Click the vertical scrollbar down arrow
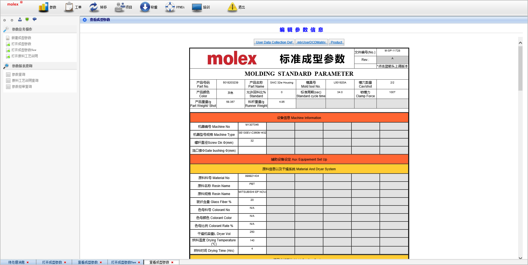528x265 pixels. pos(520,258)
